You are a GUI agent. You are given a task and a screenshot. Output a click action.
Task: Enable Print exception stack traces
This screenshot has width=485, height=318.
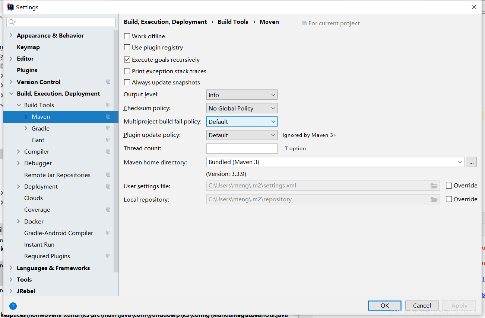127,71
